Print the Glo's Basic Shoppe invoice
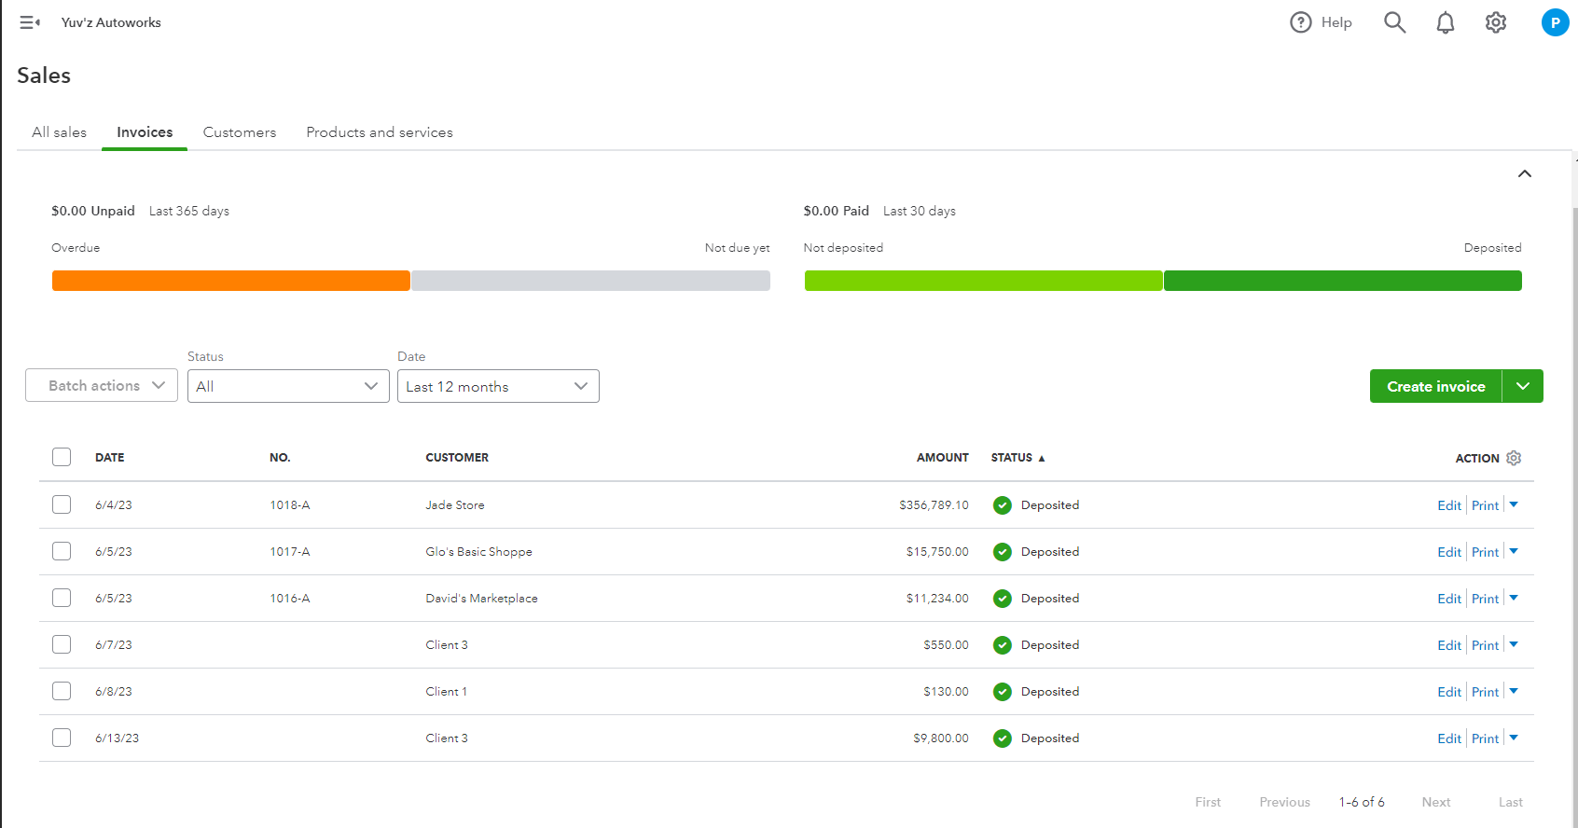The height and width of the screenshot is (828, 1578). tap(1486, 552)
